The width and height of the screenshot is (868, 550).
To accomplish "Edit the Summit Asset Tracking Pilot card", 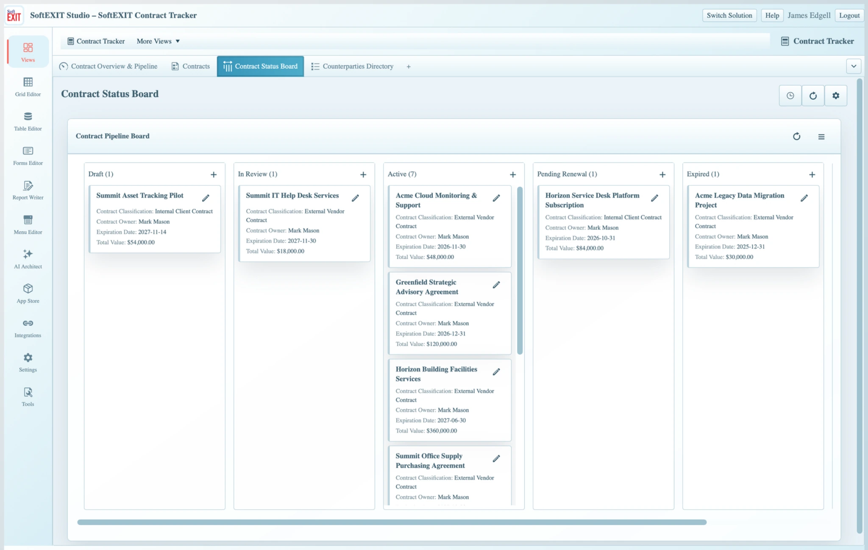I will pyautogui.click(x=206, y=198).
